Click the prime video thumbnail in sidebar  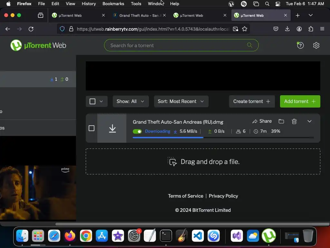click(x=38, y=192)
